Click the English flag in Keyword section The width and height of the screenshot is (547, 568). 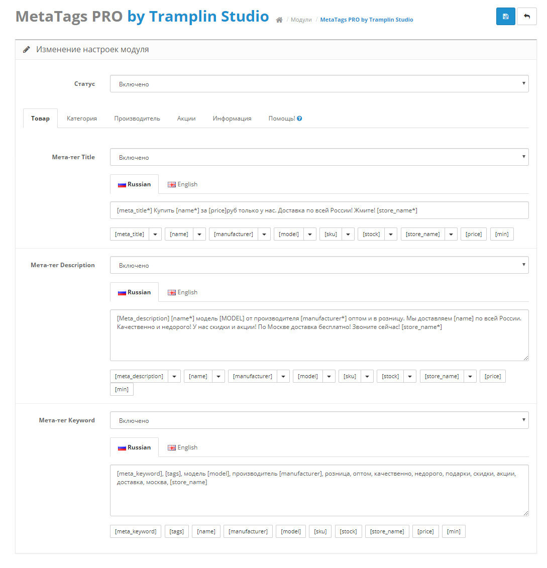tap(172, 448)
